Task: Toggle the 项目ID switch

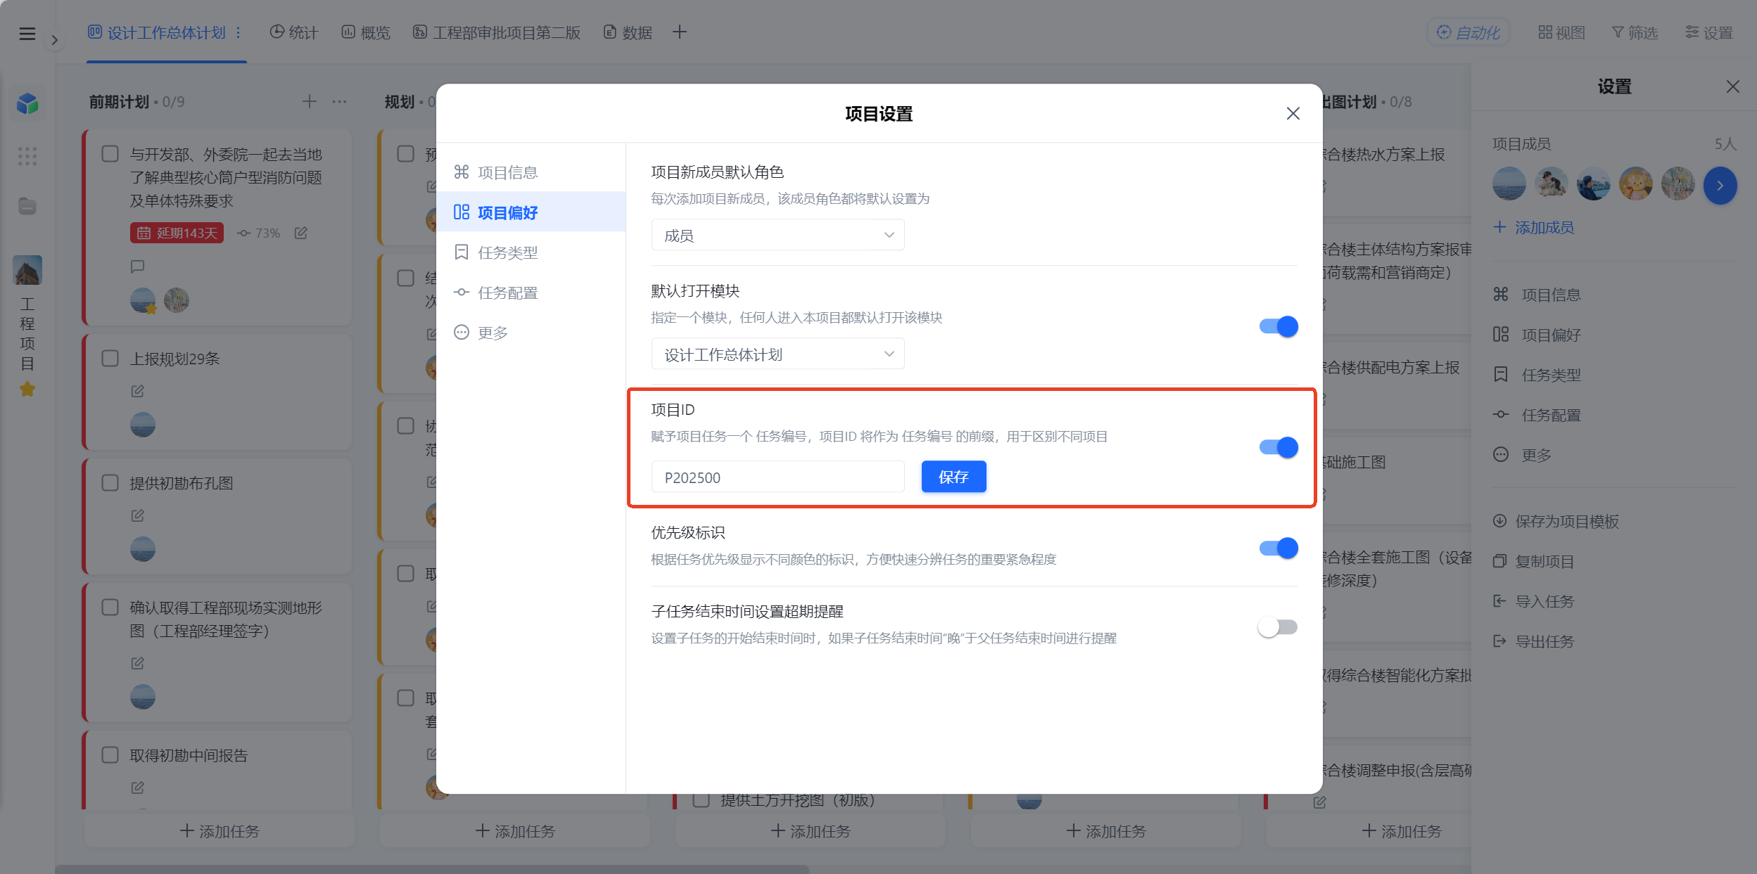Action: (x=1279, y=447)
